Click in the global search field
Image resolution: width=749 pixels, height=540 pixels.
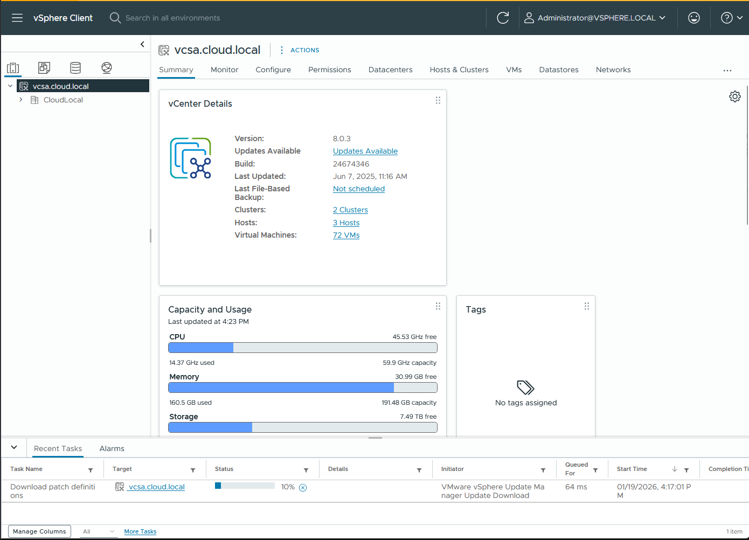click(x=172, y=18)
